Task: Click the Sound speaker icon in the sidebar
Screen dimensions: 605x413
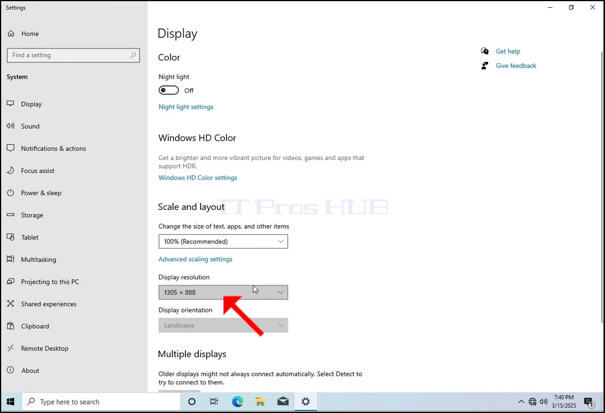Action: 11,126
